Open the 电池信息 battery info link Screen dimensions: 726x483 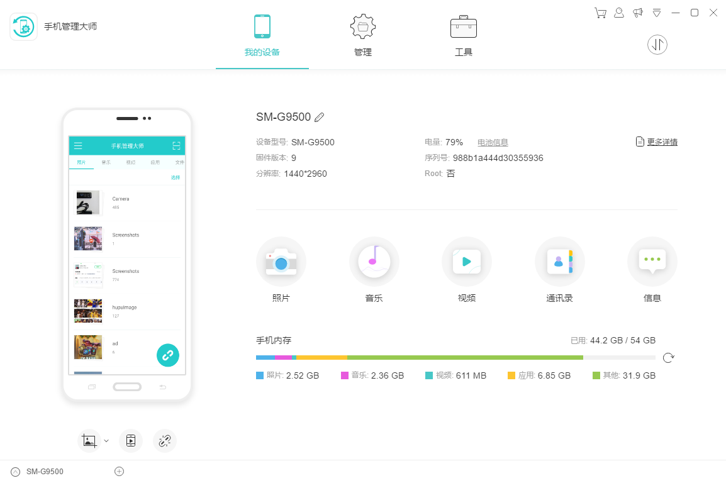[x=493, y=142]
